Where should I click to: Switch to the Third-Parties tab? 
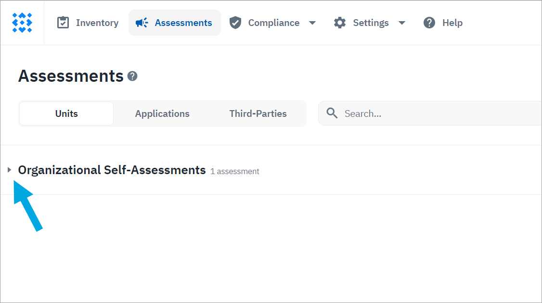[258, 114]
